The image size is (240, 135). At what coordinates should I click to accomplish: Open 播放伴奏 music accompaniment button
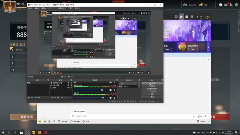coord(75,121)
